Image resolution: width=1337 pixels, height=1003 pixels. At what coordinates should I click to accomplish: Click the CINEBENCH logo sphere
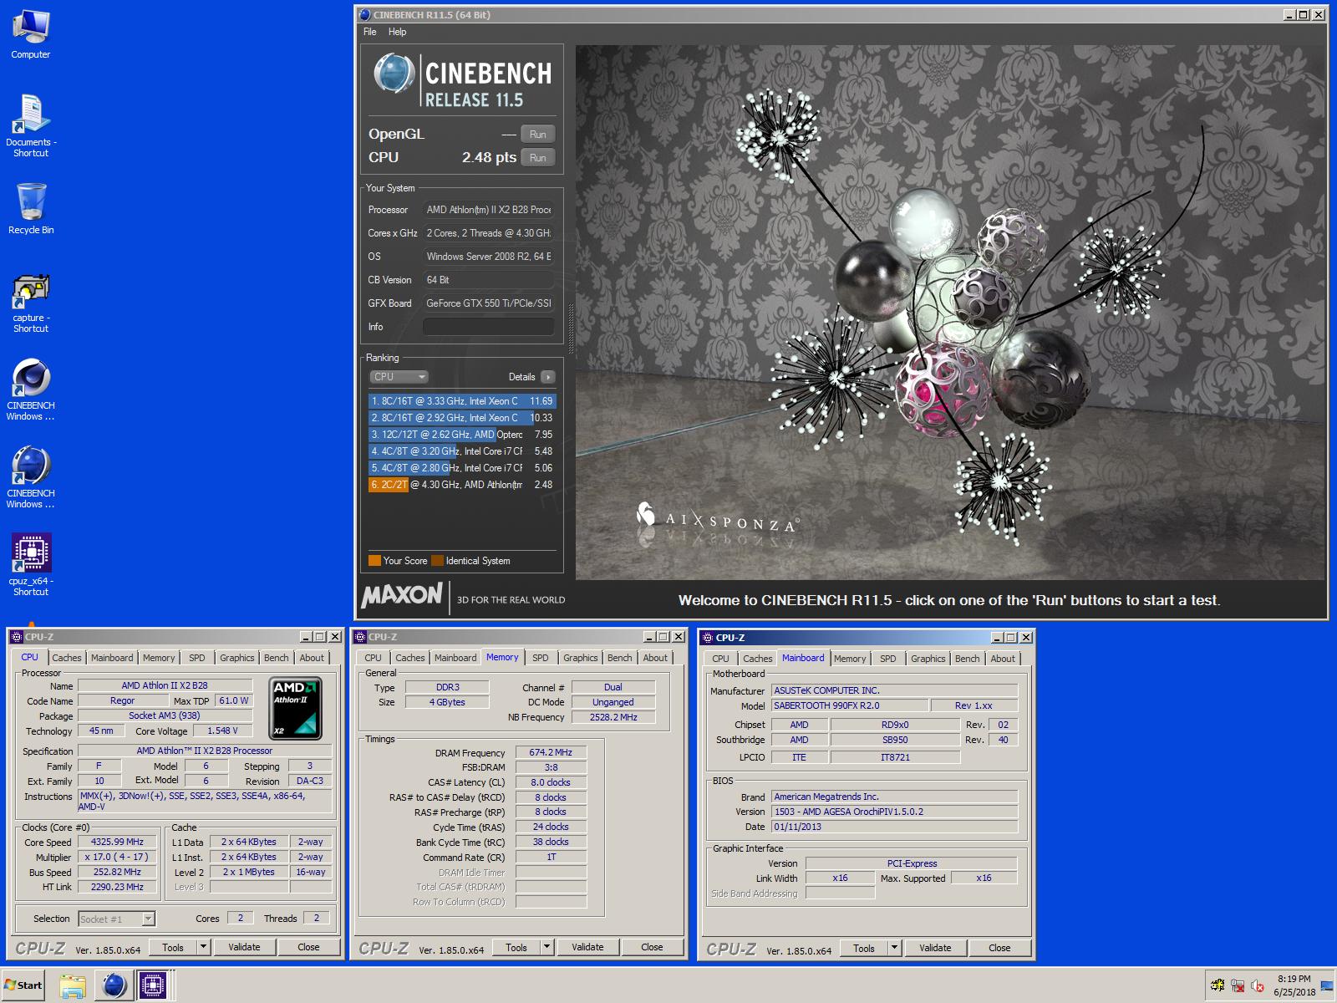tap(394, 73)
